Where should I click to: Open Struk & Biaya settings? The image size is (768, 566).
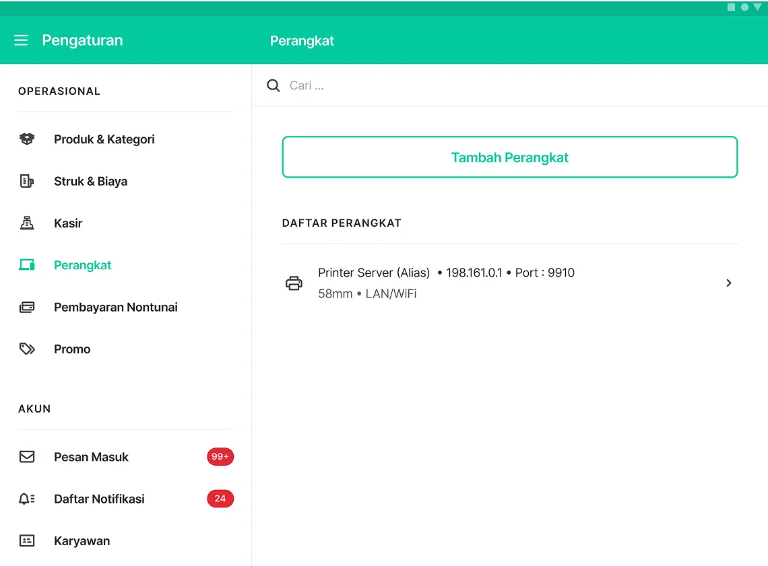pyautogui.click(x=90, y=181)
